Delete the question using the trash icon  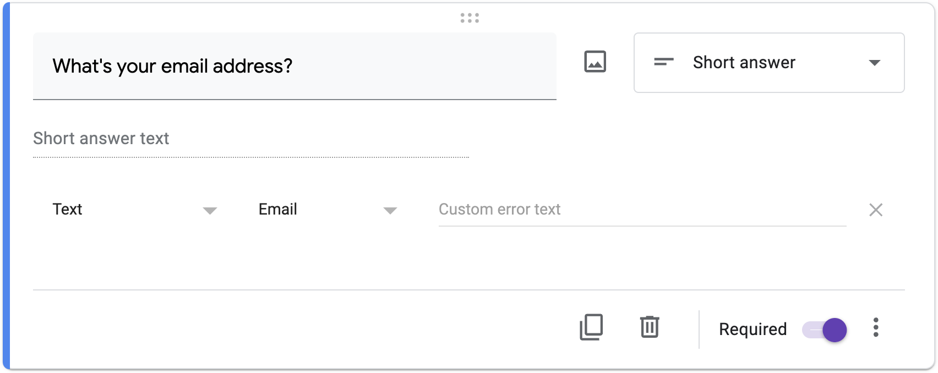[x=650, y=327]
